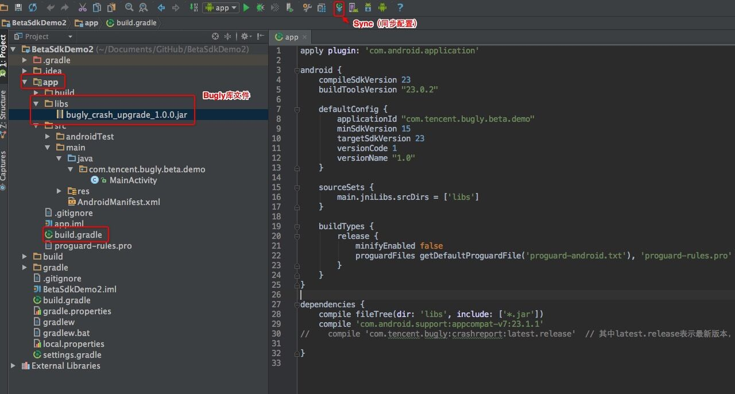Open the Project Structure icon
This screenshot has width=735, height=394.
tap(322, 7)
